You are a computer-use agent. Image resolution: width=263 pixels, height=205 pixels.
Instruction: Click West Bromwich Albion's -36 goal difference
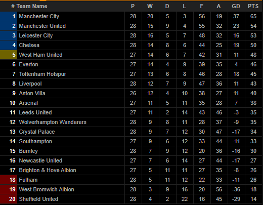click(x=236, y=189)
